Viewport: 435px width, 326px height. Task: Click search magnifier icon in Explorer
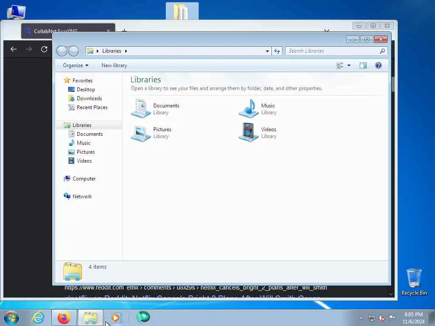(x=382, y=51)
